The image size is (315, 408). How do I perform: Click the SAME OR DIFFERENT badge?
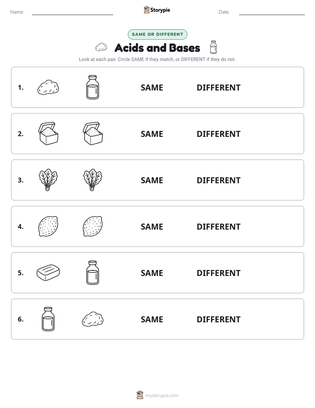click(x=157, y=34)
